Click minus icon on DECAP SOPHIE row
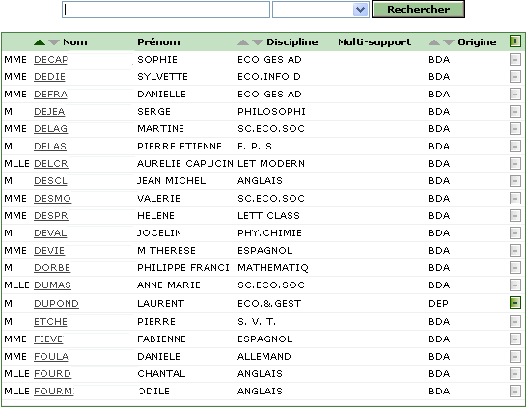The image size is (526, 407). click(x=515, y=60)
